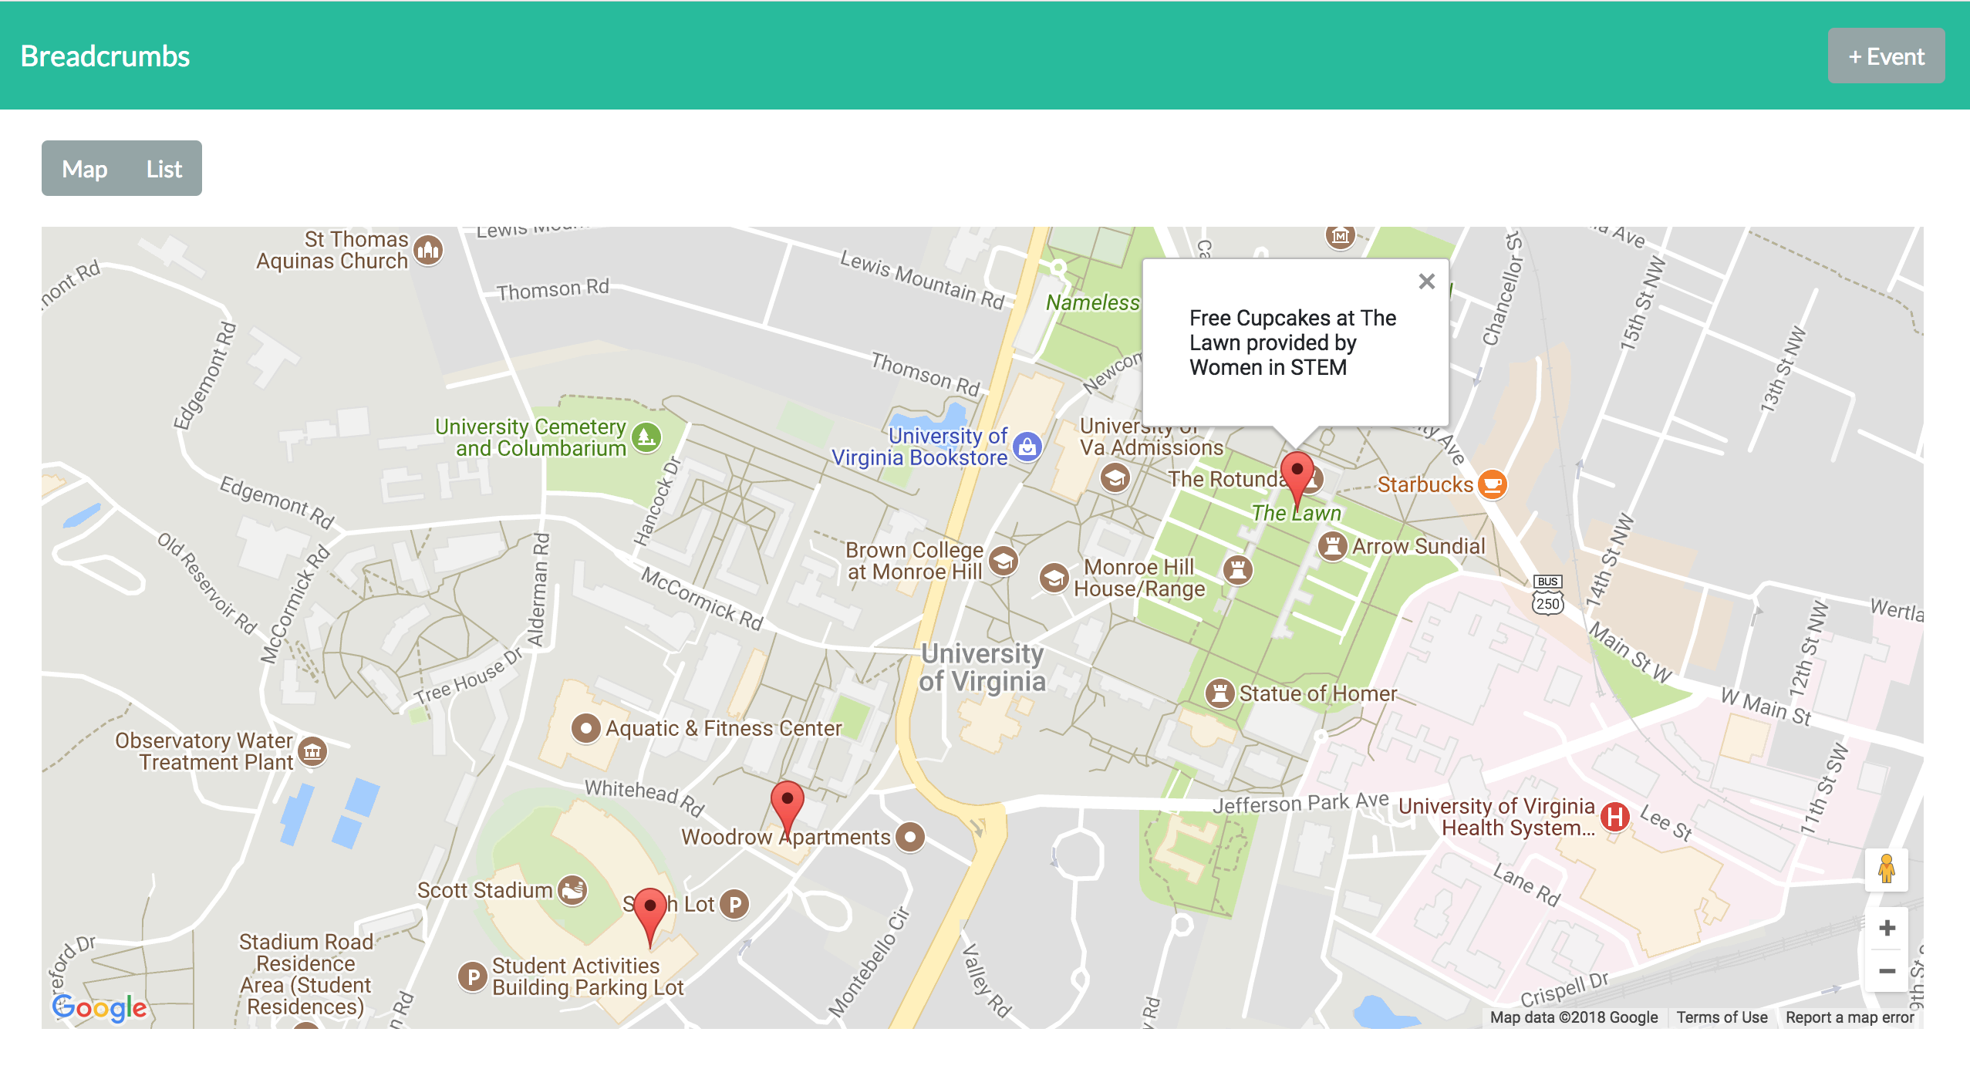This screenshot has height=1086, width=1970.
Task: Click the Statue of Homer icon
Action: point(1219,693)
